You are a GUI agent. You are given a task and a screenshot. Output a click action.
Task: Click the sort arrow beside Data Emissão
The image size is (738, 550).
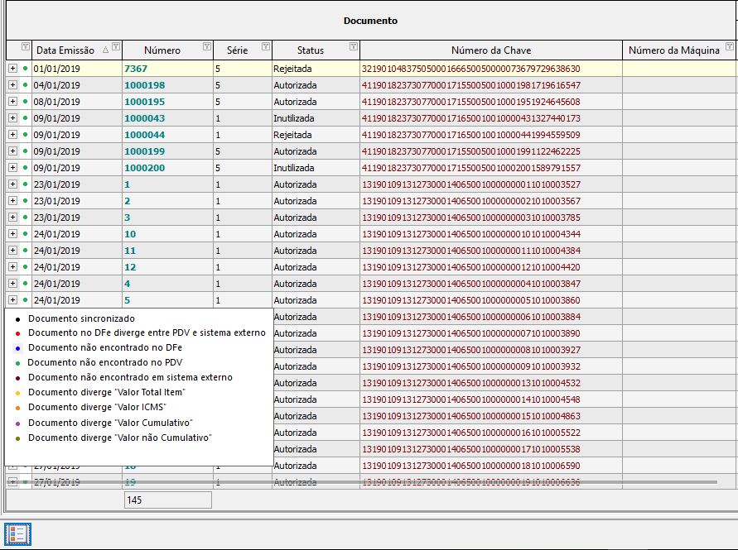point(105,50)
